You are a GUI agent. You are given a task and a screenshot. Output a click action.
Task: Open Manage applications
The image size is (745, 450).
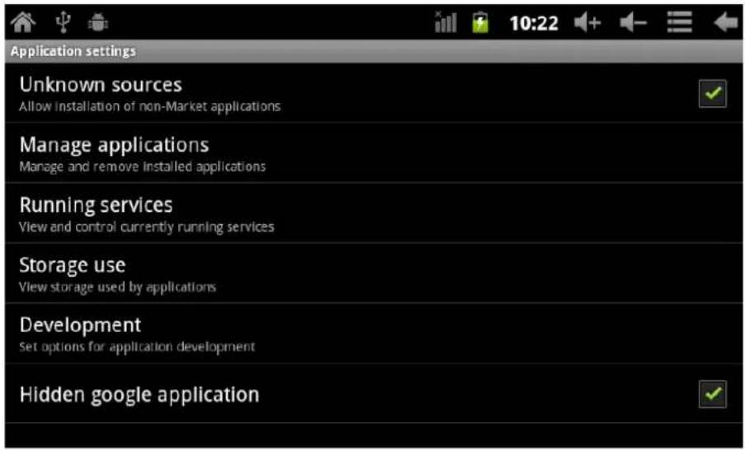373,152
